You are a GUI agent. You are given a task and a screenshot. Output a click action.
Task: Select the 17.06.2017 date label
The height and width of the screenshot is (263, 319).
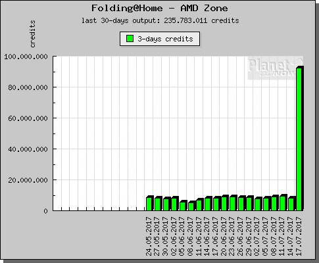click(x=216, y=236)
